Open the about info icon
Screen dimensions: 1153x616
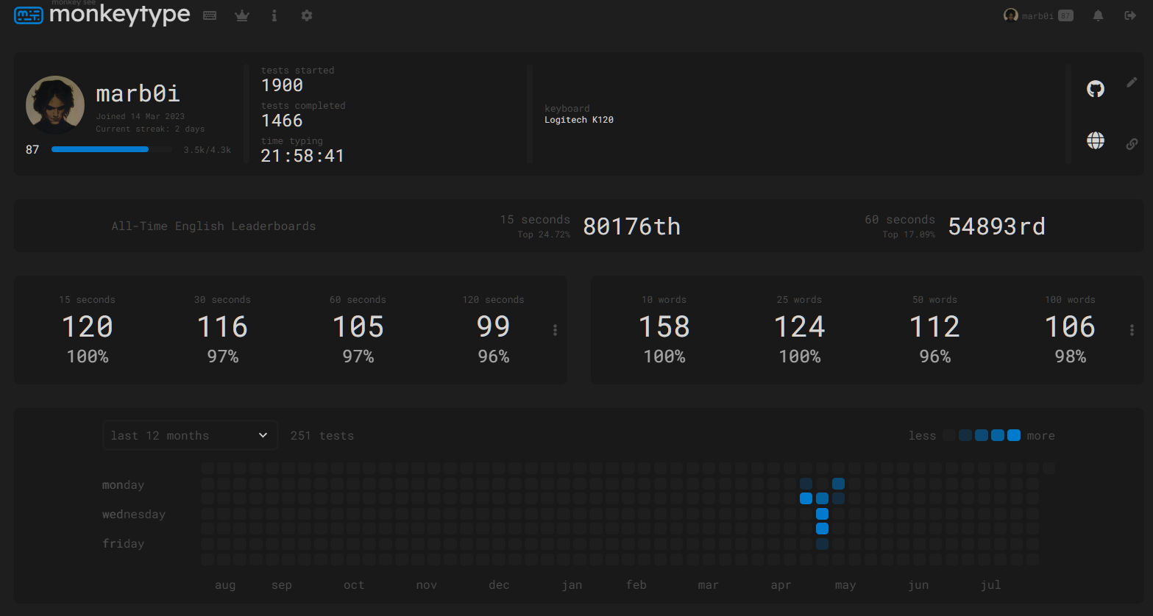click(274, 15)
